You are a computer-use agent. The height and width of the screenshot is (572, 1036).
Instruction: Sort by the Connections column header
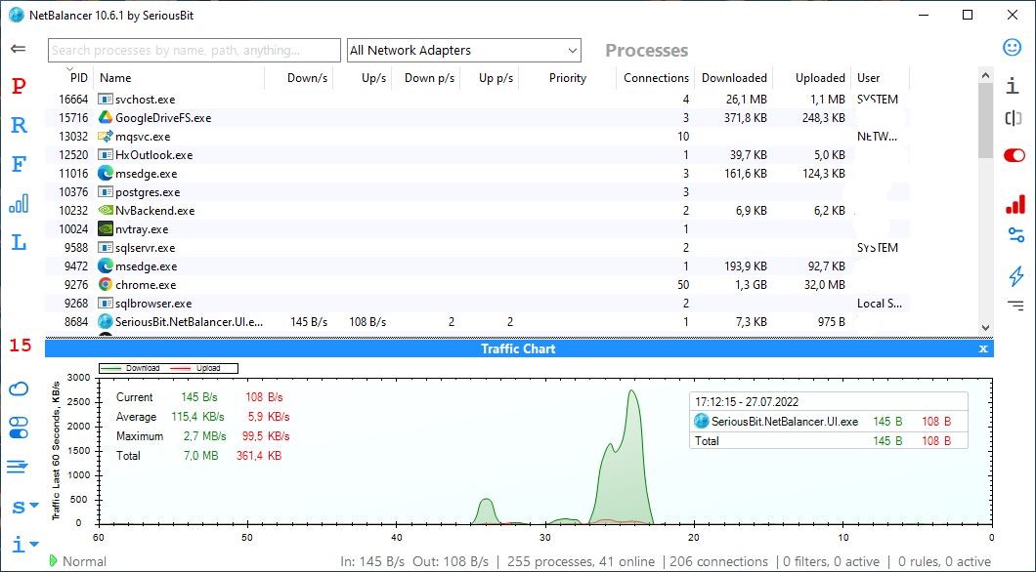656,78
